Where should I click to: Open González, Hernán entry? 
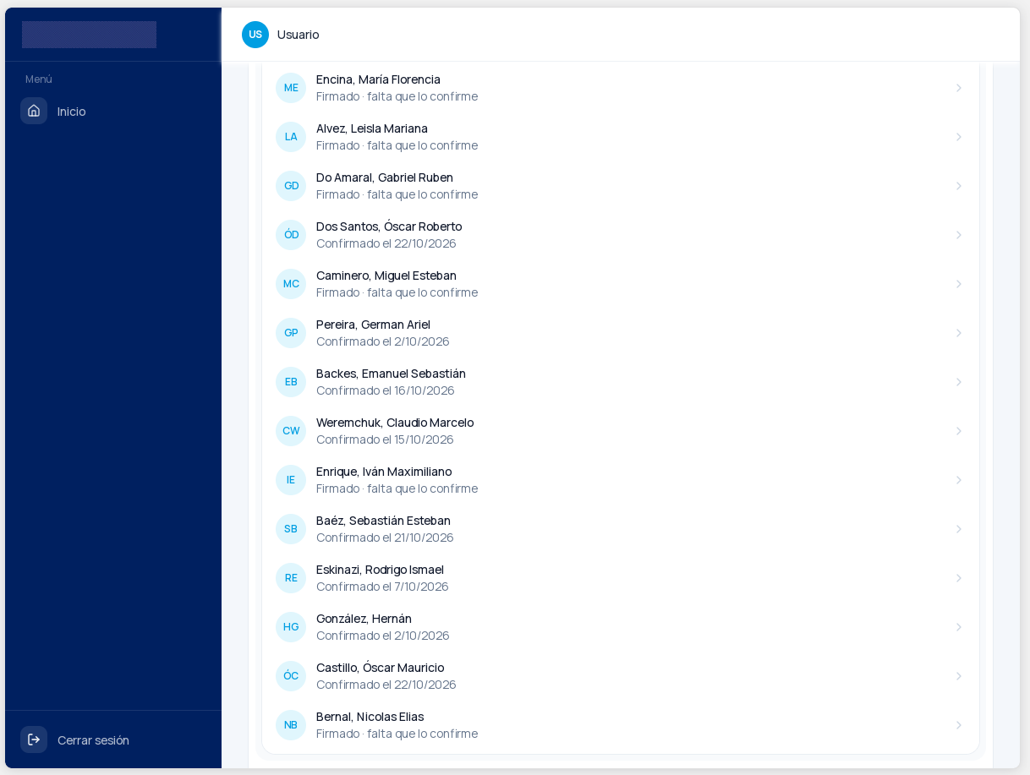621,627
